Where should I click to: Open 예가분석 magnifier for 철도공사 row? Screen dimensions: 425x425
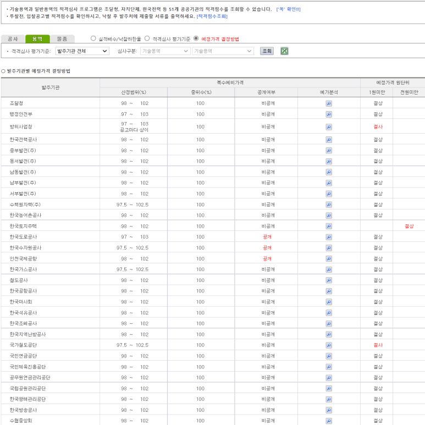pos(329,280)
